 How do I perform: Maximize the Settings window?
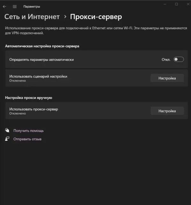176,4
